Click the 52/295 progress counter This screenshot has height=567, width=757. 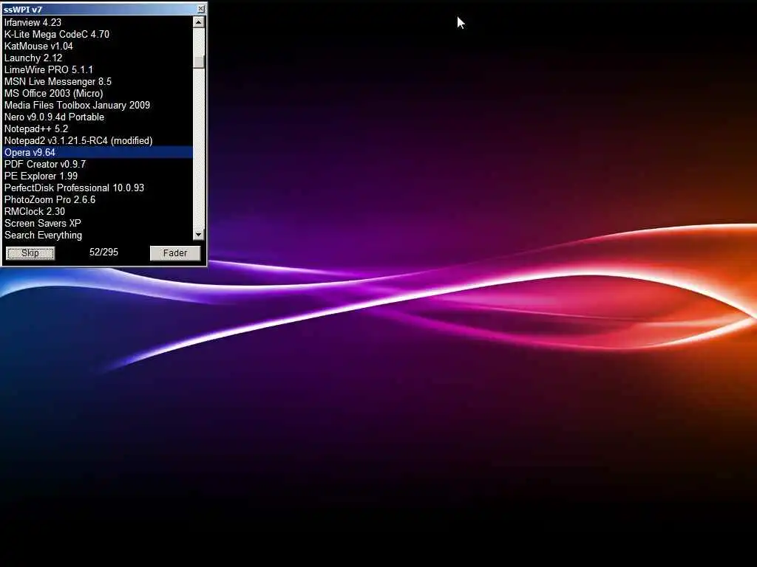click(x=103, y=252)
